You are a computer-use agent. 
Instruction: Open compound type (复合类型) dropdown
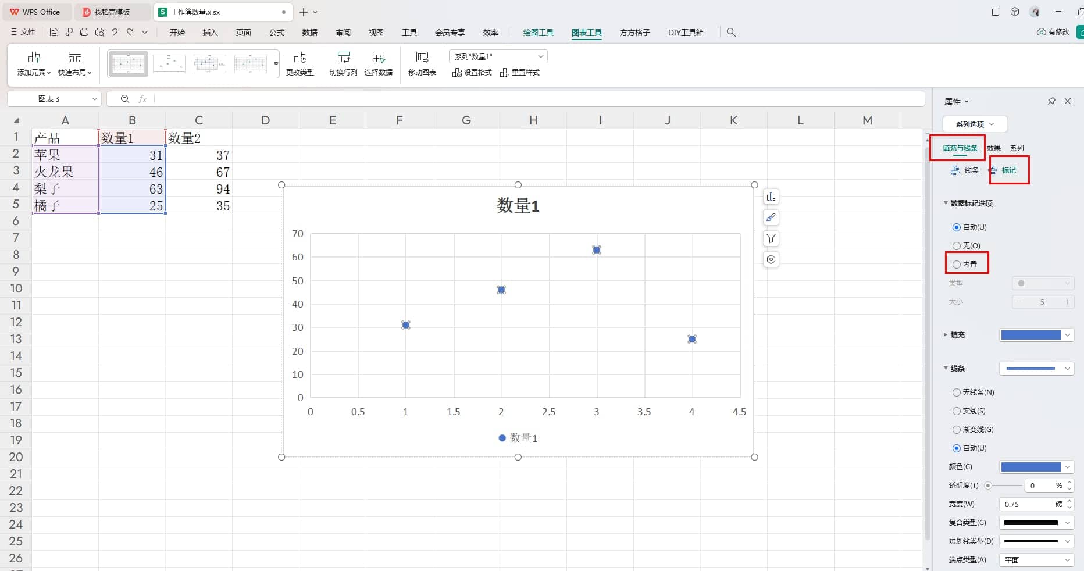[x=1036, y=523]
